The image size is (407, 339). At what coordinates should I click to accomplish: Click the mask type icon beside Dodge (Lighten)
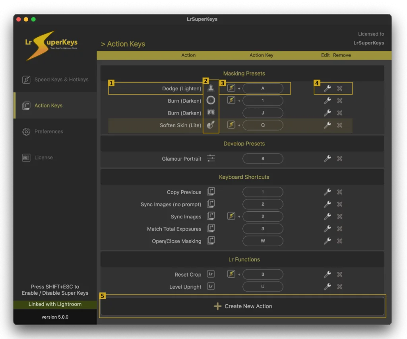(x=211, y=88)
